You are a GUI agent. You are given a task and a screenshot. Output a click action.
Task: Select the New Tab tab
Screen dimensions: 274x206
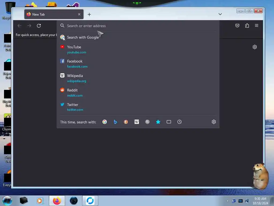(54, 14)
